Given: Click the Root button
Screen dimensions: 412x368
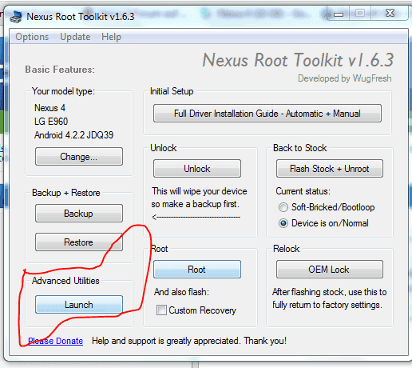Looking at the screenshot, I should (197, 270).
